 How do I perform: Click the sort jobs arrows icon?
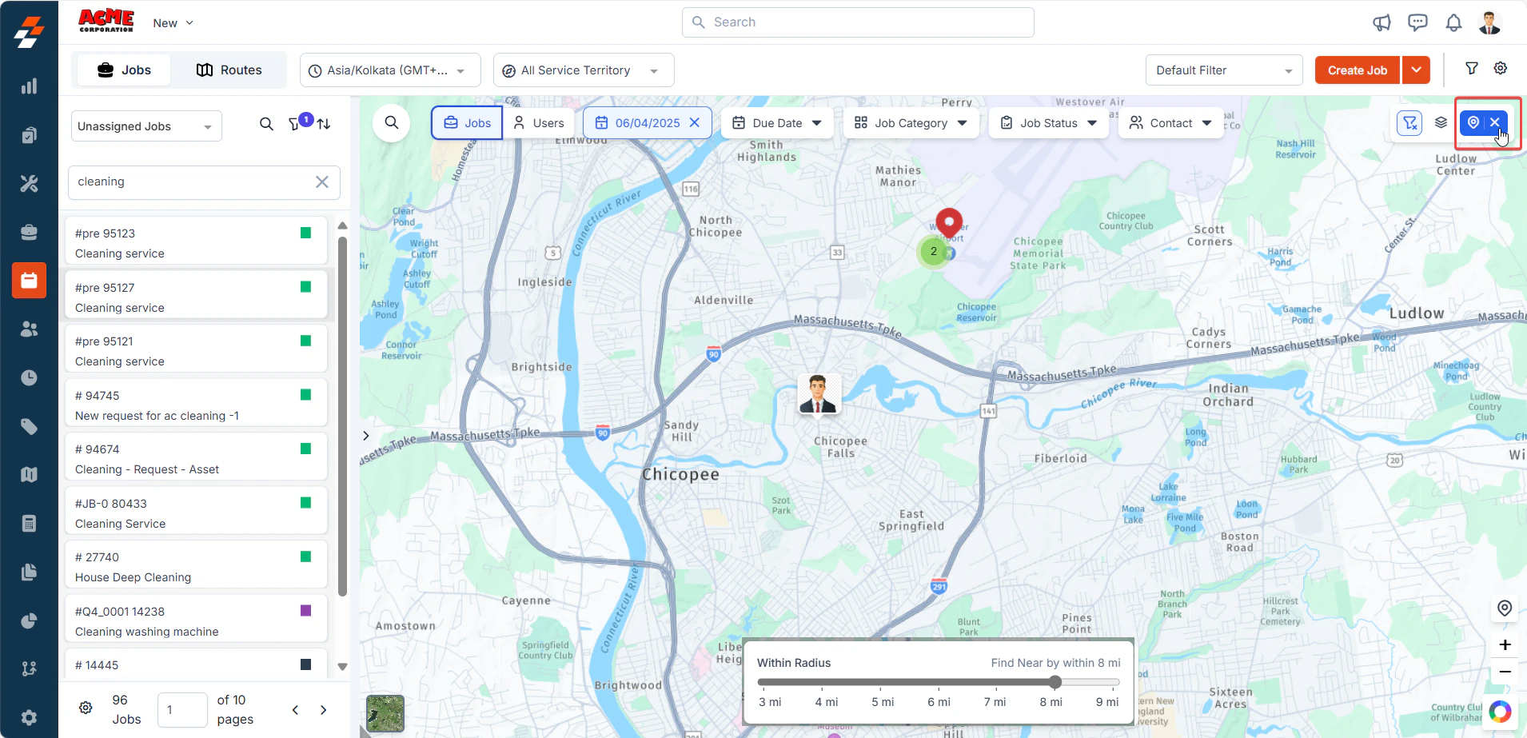click(324, 124)
